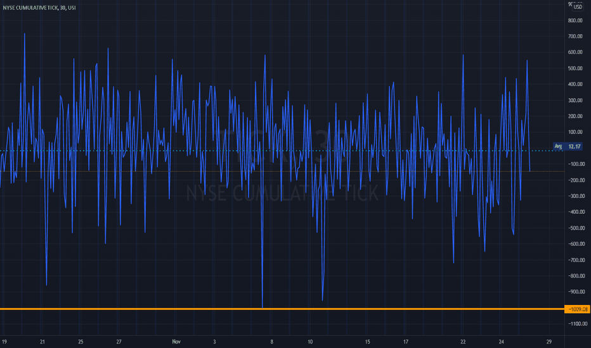591x348 pixels.
Task: Click date 25 on the time axis
Action: pyautogui.click(x=81, y=342)
